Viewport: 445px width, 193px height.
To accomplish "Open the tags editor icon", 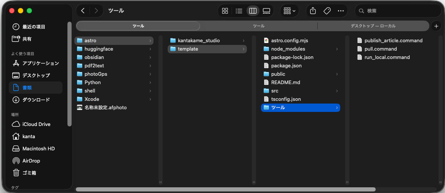I will [327, 11].
